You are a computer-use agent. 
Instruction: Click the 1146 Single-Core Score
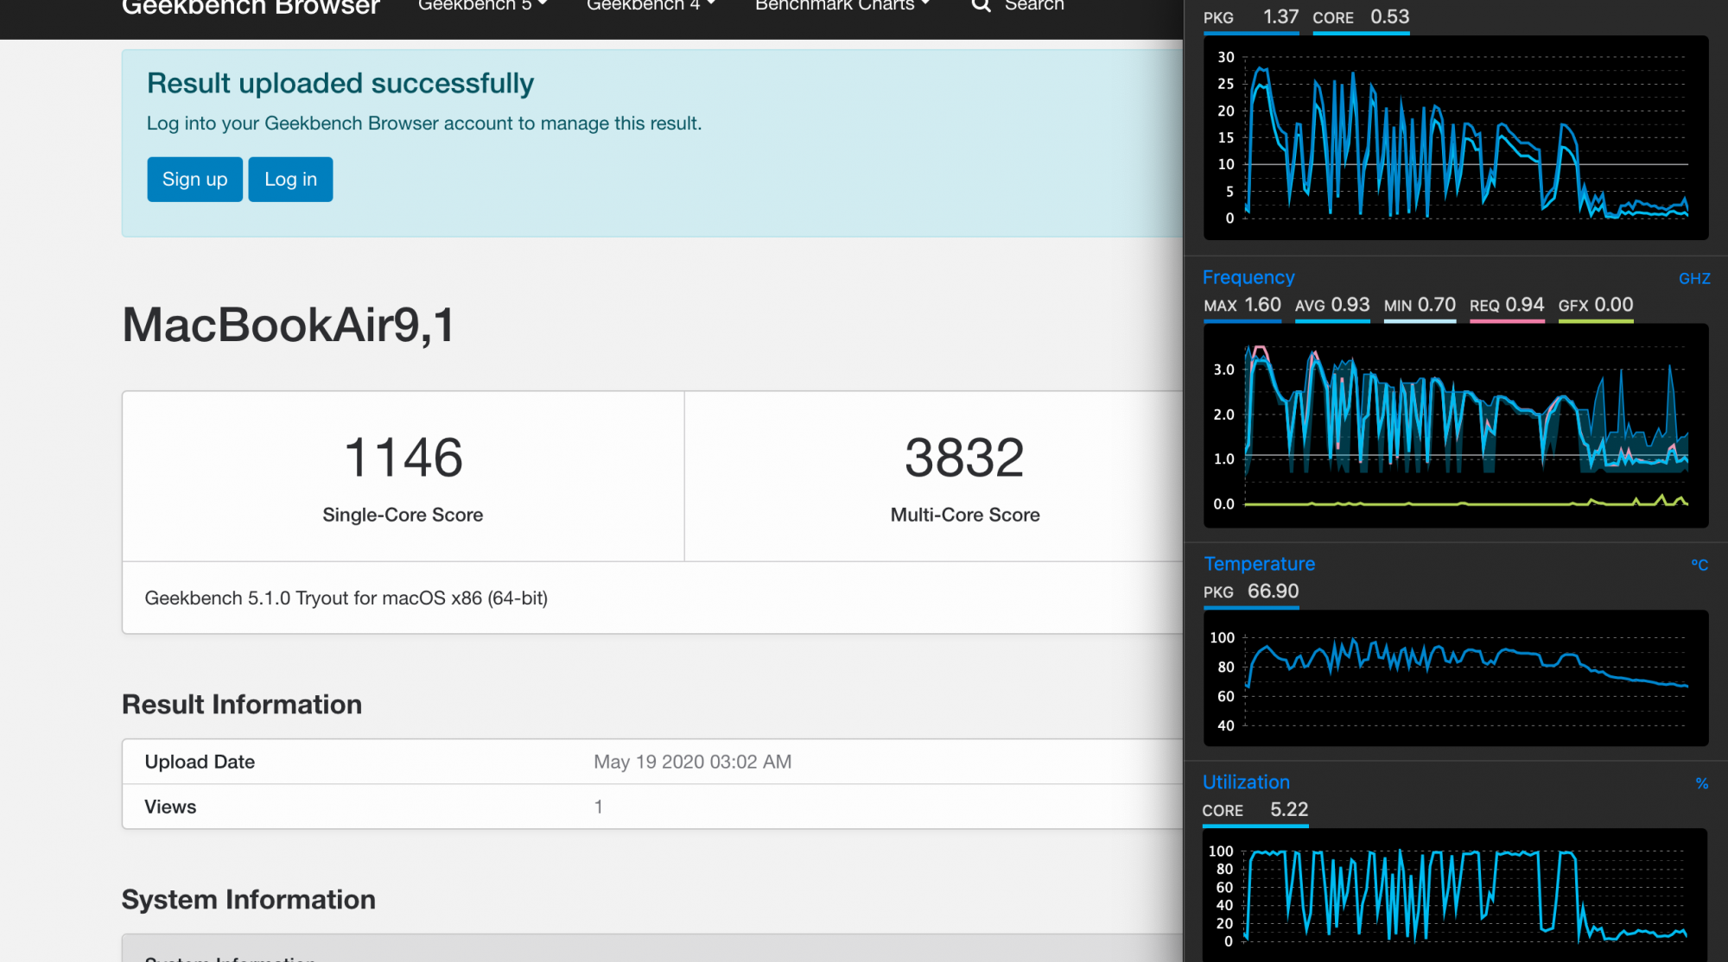click(x=403, y=458)
